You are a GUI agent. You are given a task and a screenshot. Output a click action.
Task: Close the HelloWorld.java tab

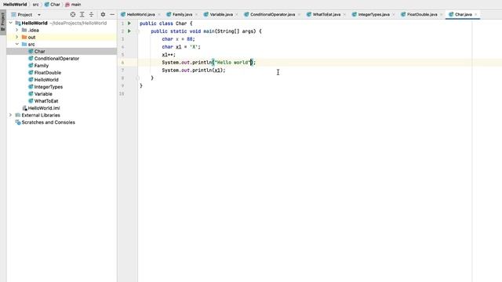pyautogui.click(x=159, y=14)
